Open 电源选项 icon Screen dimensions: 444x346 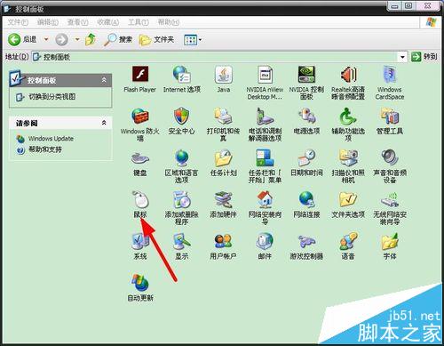click(306, 116)
